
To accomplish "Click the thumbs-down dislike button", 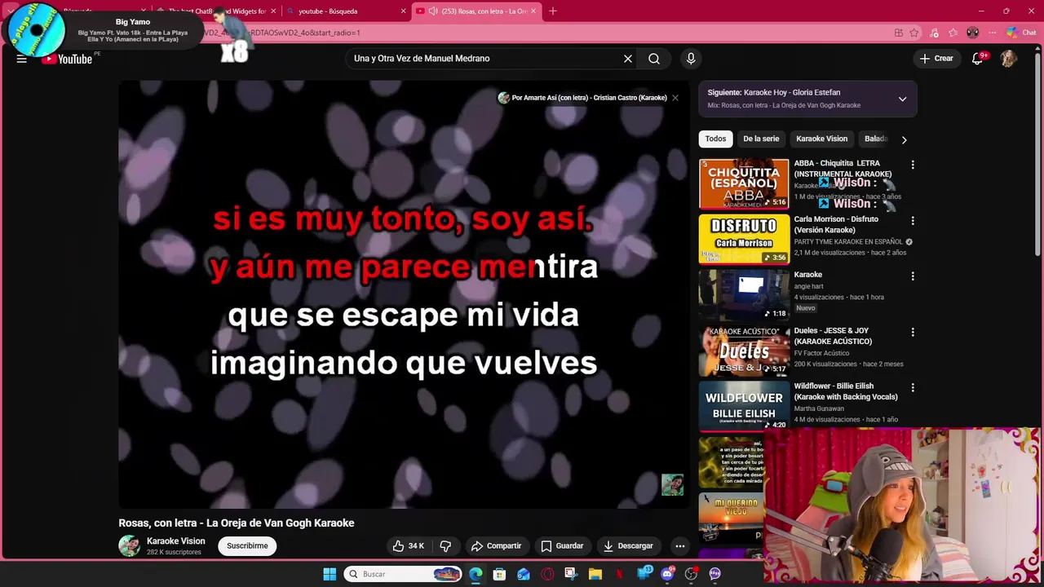I will point(445,545).
